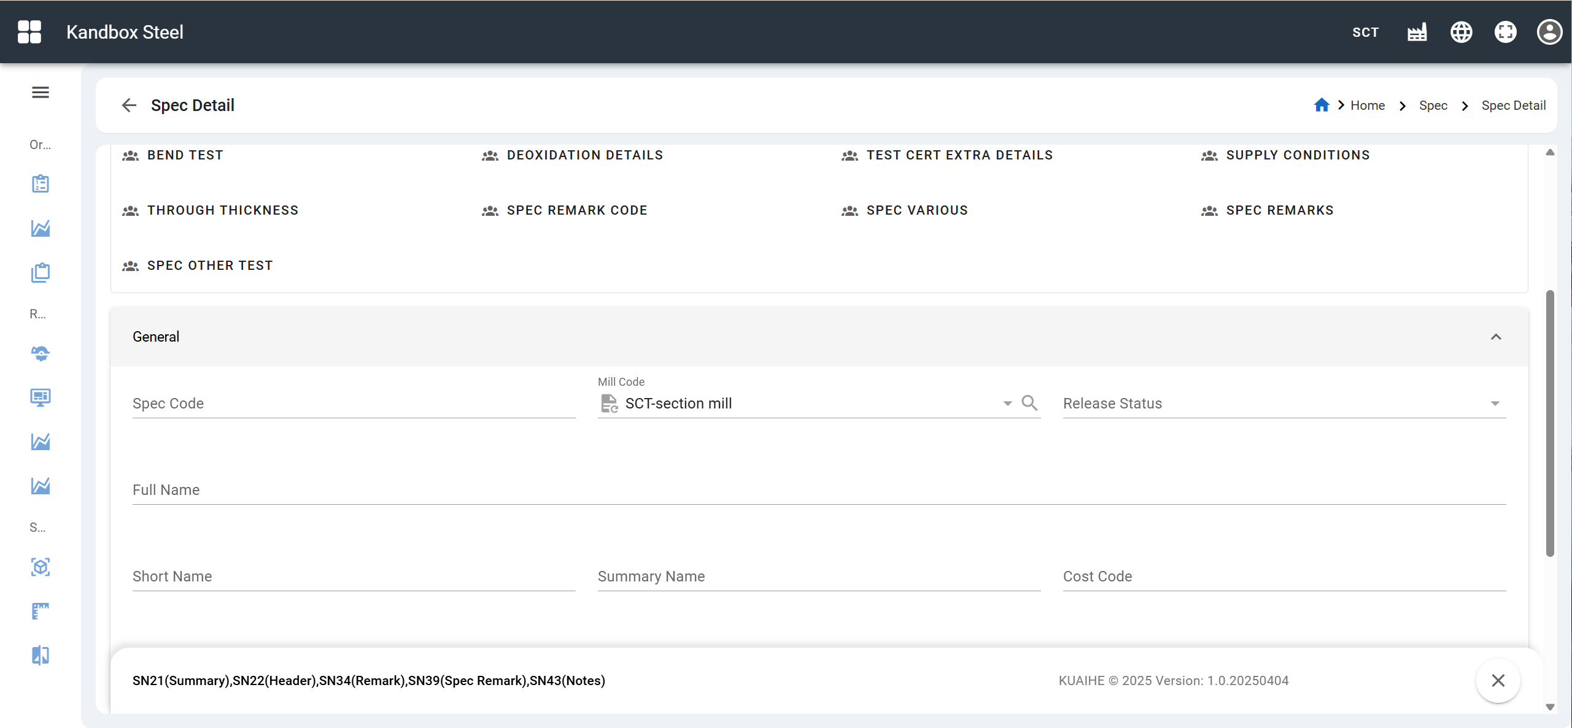Open the ruler icon in sidebar
1572x728 pixels.
coord(41,611)
